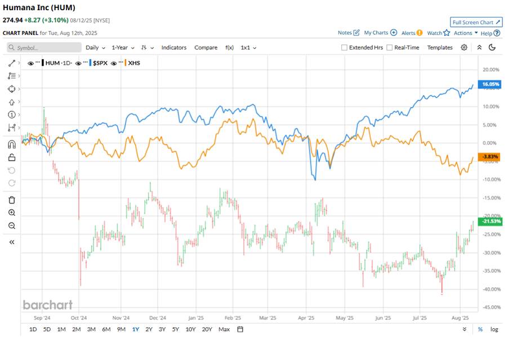
Task: Select the 1D time range
Action: [x=33, y=329]
